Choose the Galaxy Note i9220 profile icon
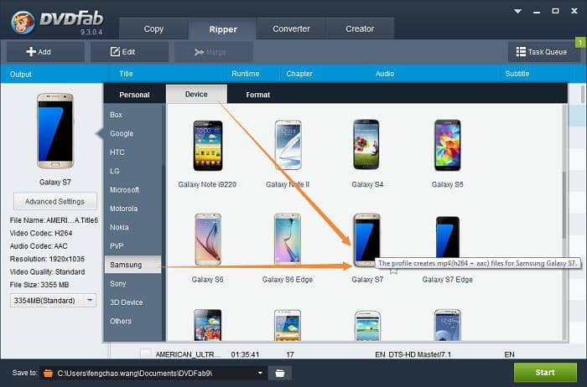Viewport: 587px width, 387px height. (x=208, y=146)
